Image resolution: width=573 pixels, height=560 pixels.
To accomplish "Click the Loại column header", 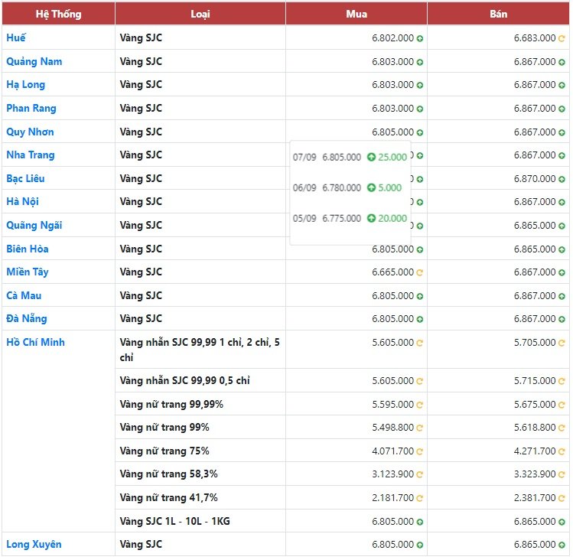I will [200, 14].
